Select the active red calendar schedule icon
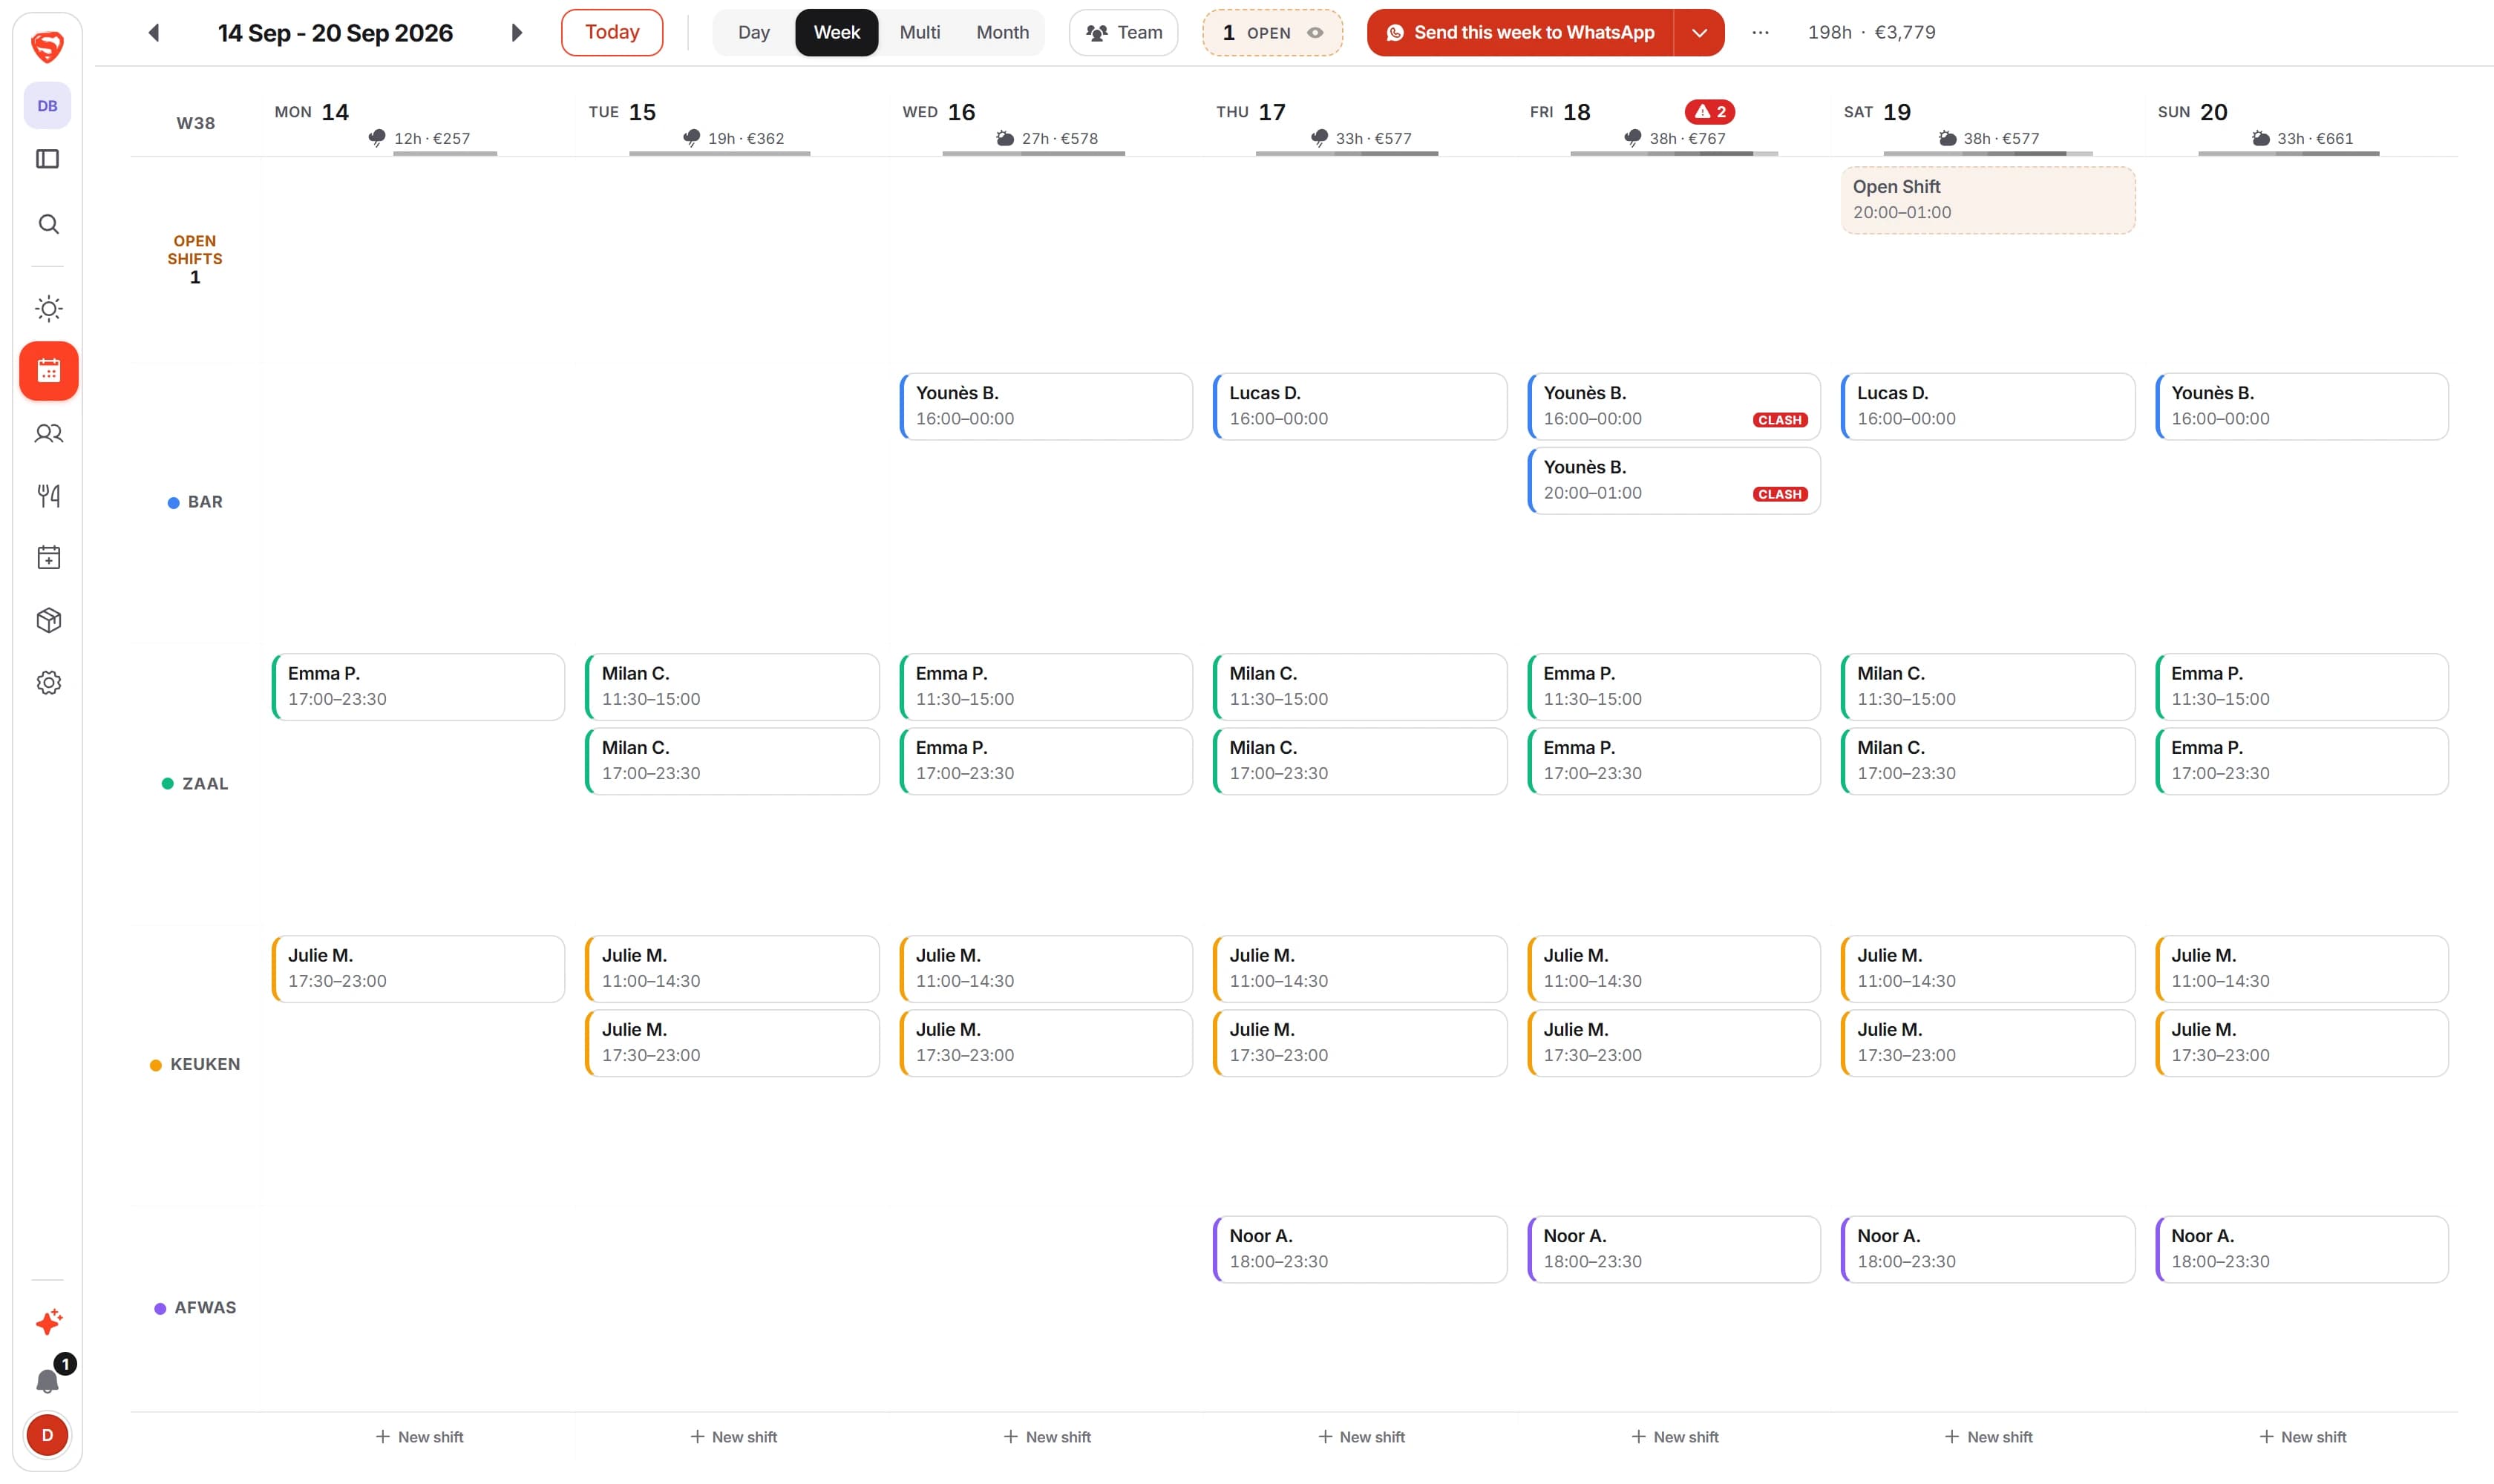 [48, 371]
